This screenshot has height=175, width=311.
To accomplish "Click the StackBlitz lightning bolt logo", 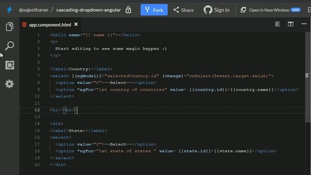I will click(9, 10).
